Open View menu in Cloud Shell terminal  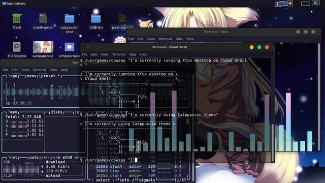(x=105, y=54)
